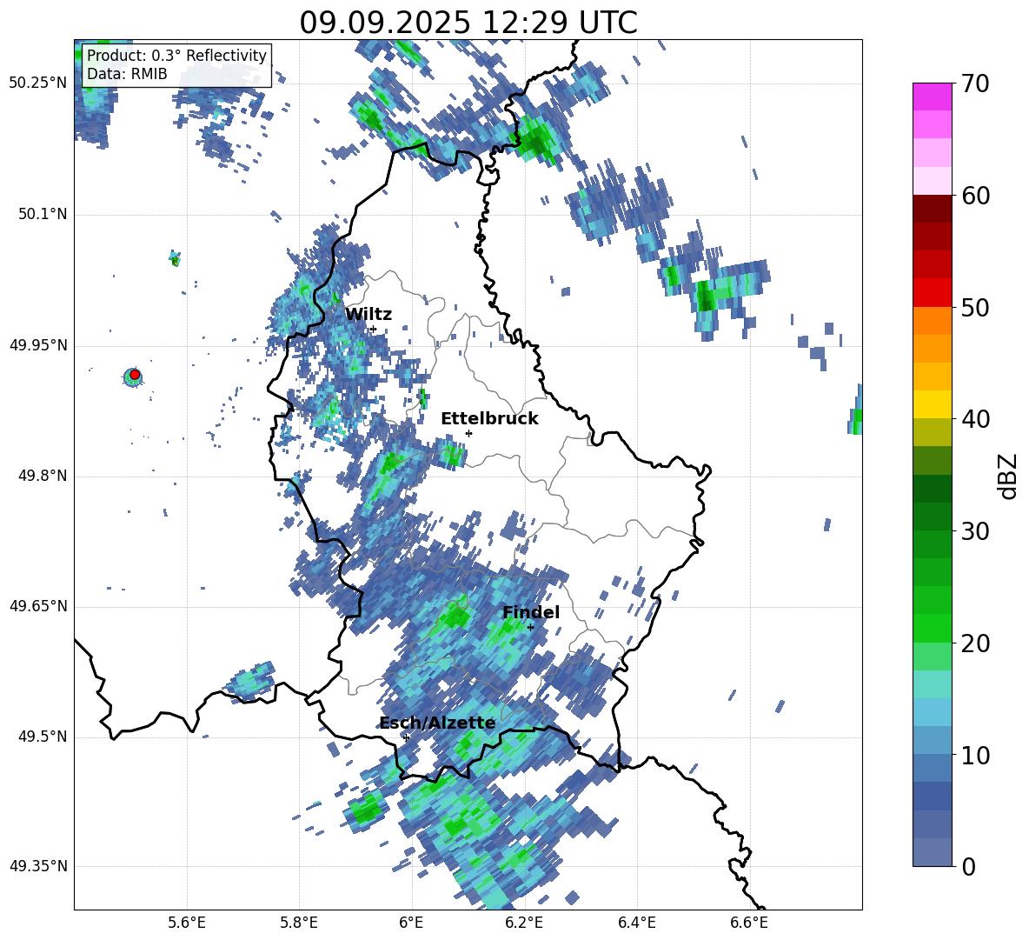1029x940 pixels.
Task: Click the bright red colorbar swatch above 50
Action: 932,292
